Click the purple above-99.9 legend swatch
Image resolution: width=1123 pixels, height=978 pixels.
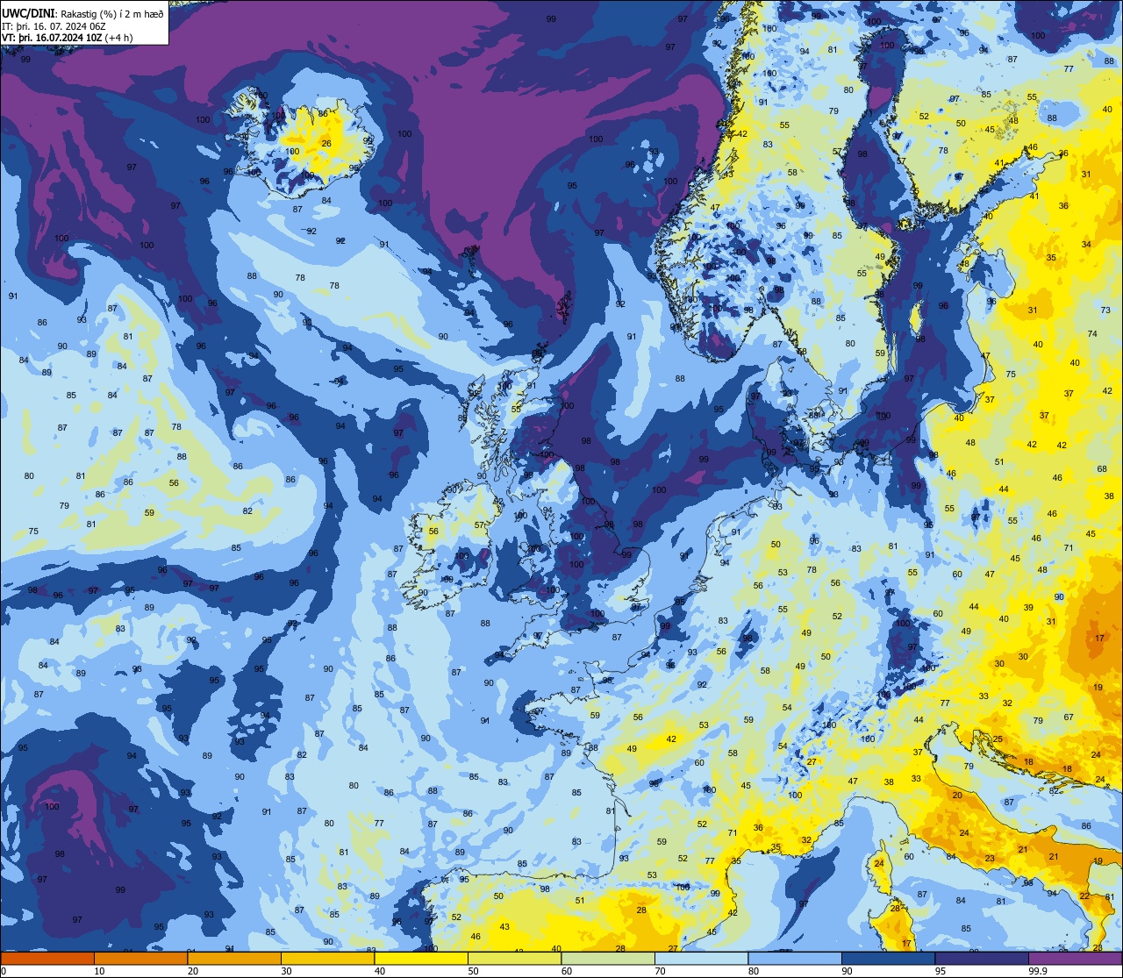(x=1075, y=959)
